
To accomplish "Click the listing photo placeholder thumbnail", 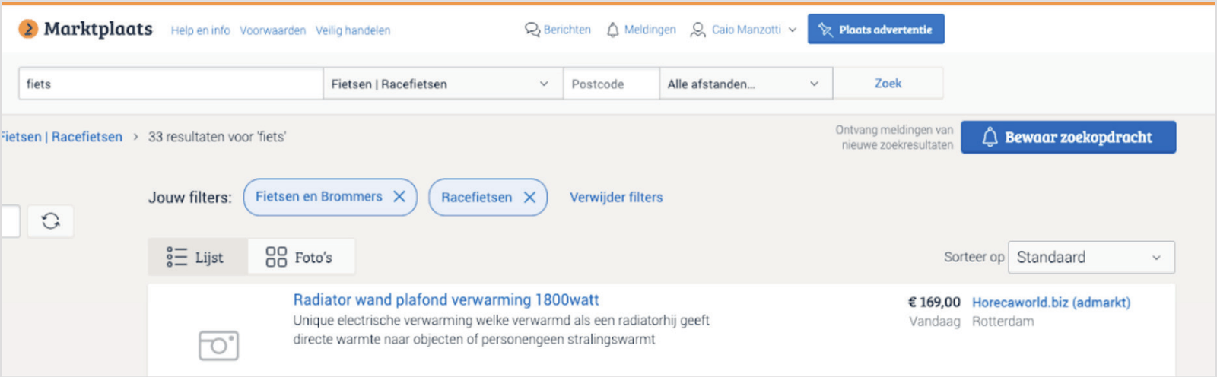I will pyautogui.click(x=218, y=345).
